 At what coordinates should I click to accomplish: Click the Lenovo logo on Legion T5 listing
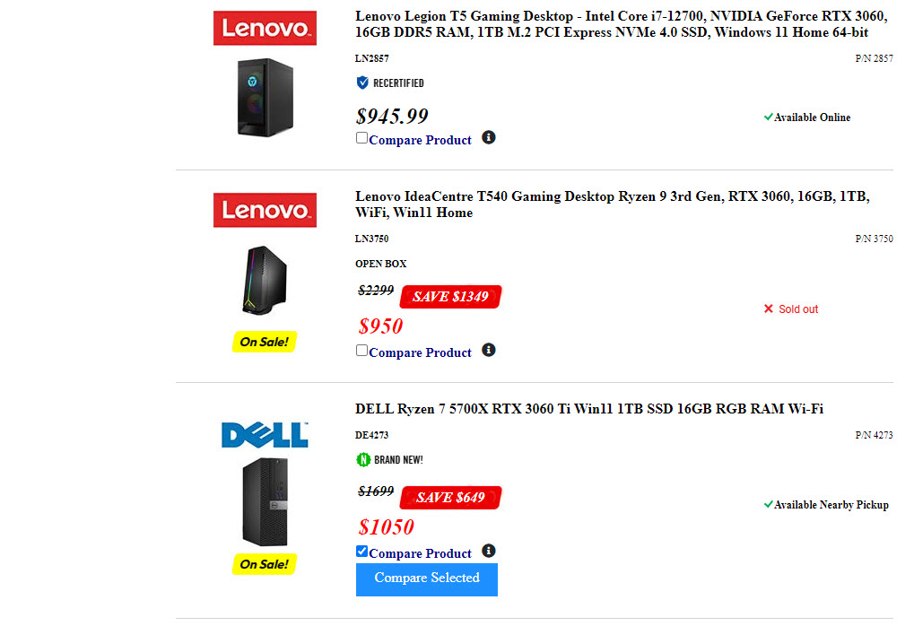tap(265, 28)
